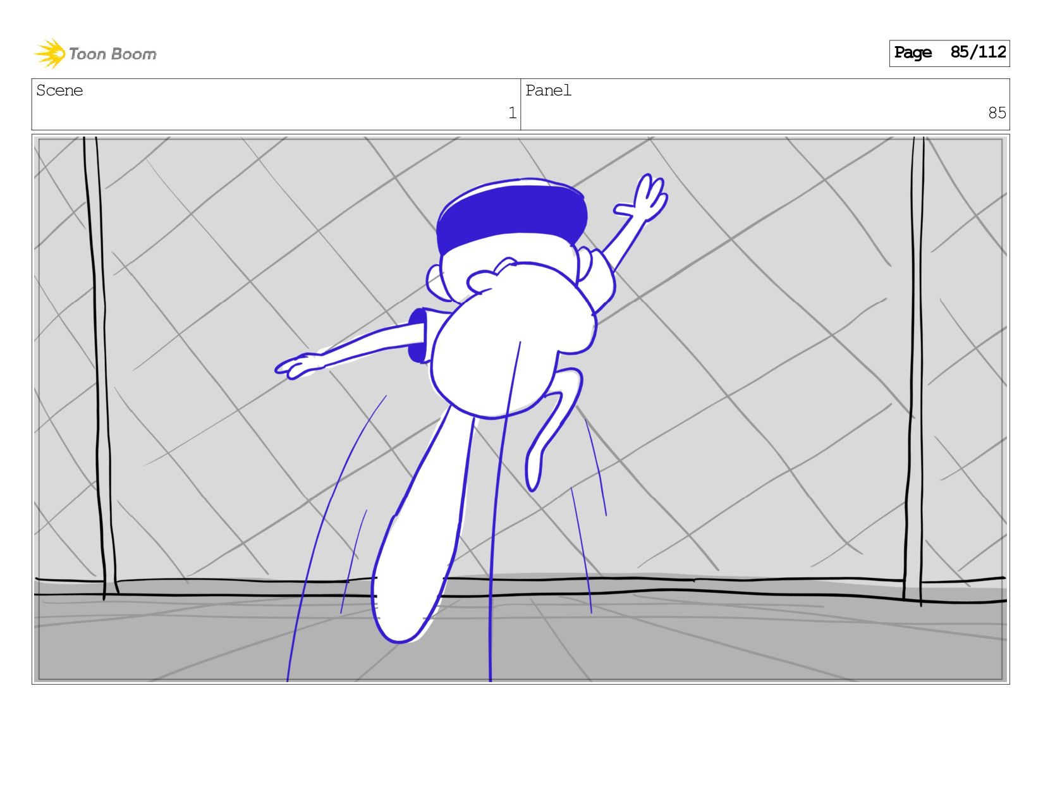The image size is (1043, 806).
Task: Click the 'Panel' label
Action: coord(548,90)
